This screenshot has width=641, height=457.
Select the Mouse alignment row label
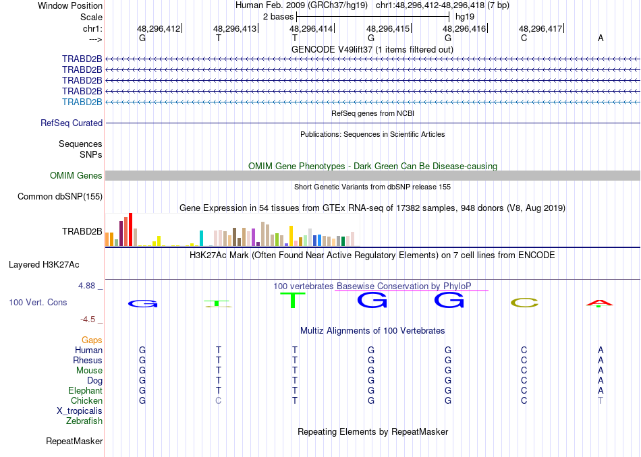pos(89,371)
